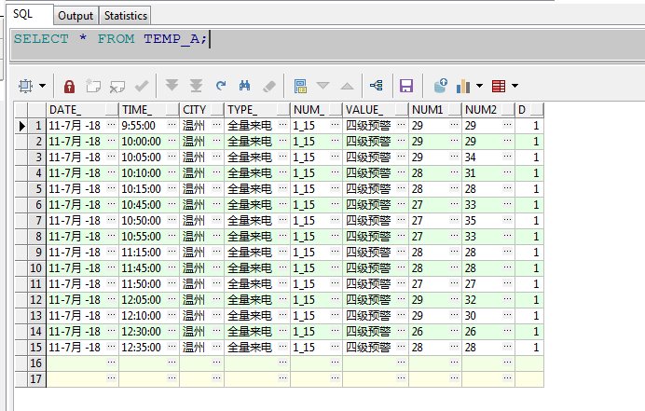Click the connect query tree icon

tap(377, 86)
